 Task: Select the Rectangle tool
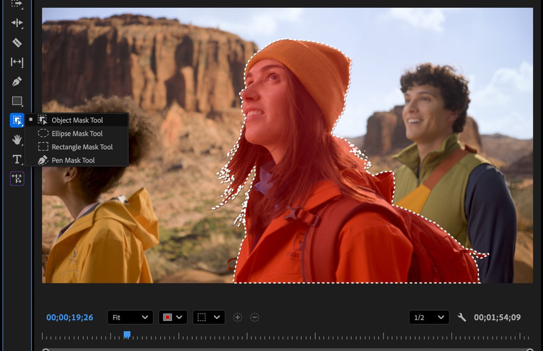point(16,101)
